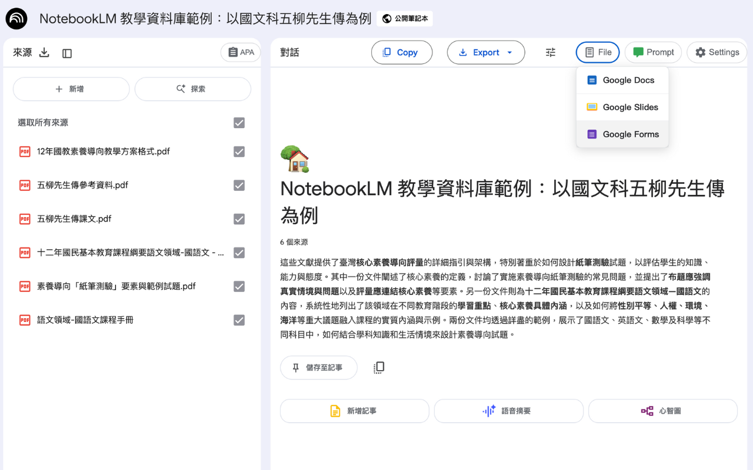Click the green Prompt icon button
This screenshot has width=753, height=470.
click(653, 52)
